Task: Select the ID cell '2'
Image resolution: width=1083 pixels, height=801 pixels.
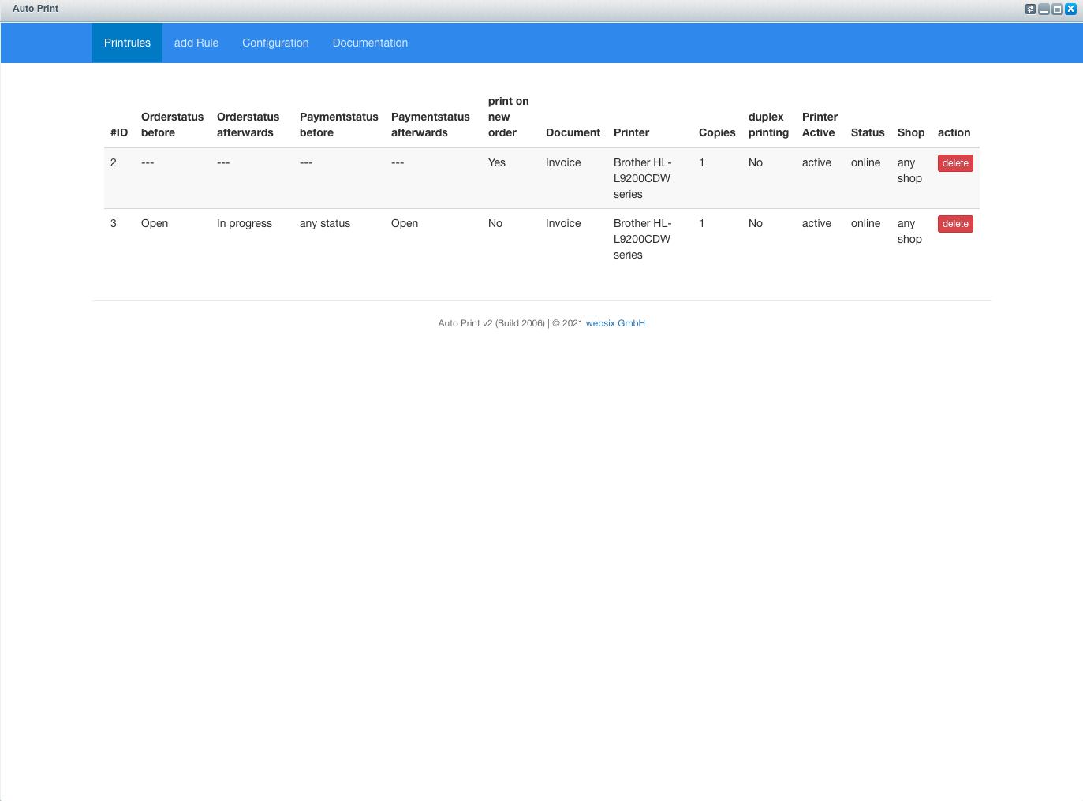Action: [114, 162]
